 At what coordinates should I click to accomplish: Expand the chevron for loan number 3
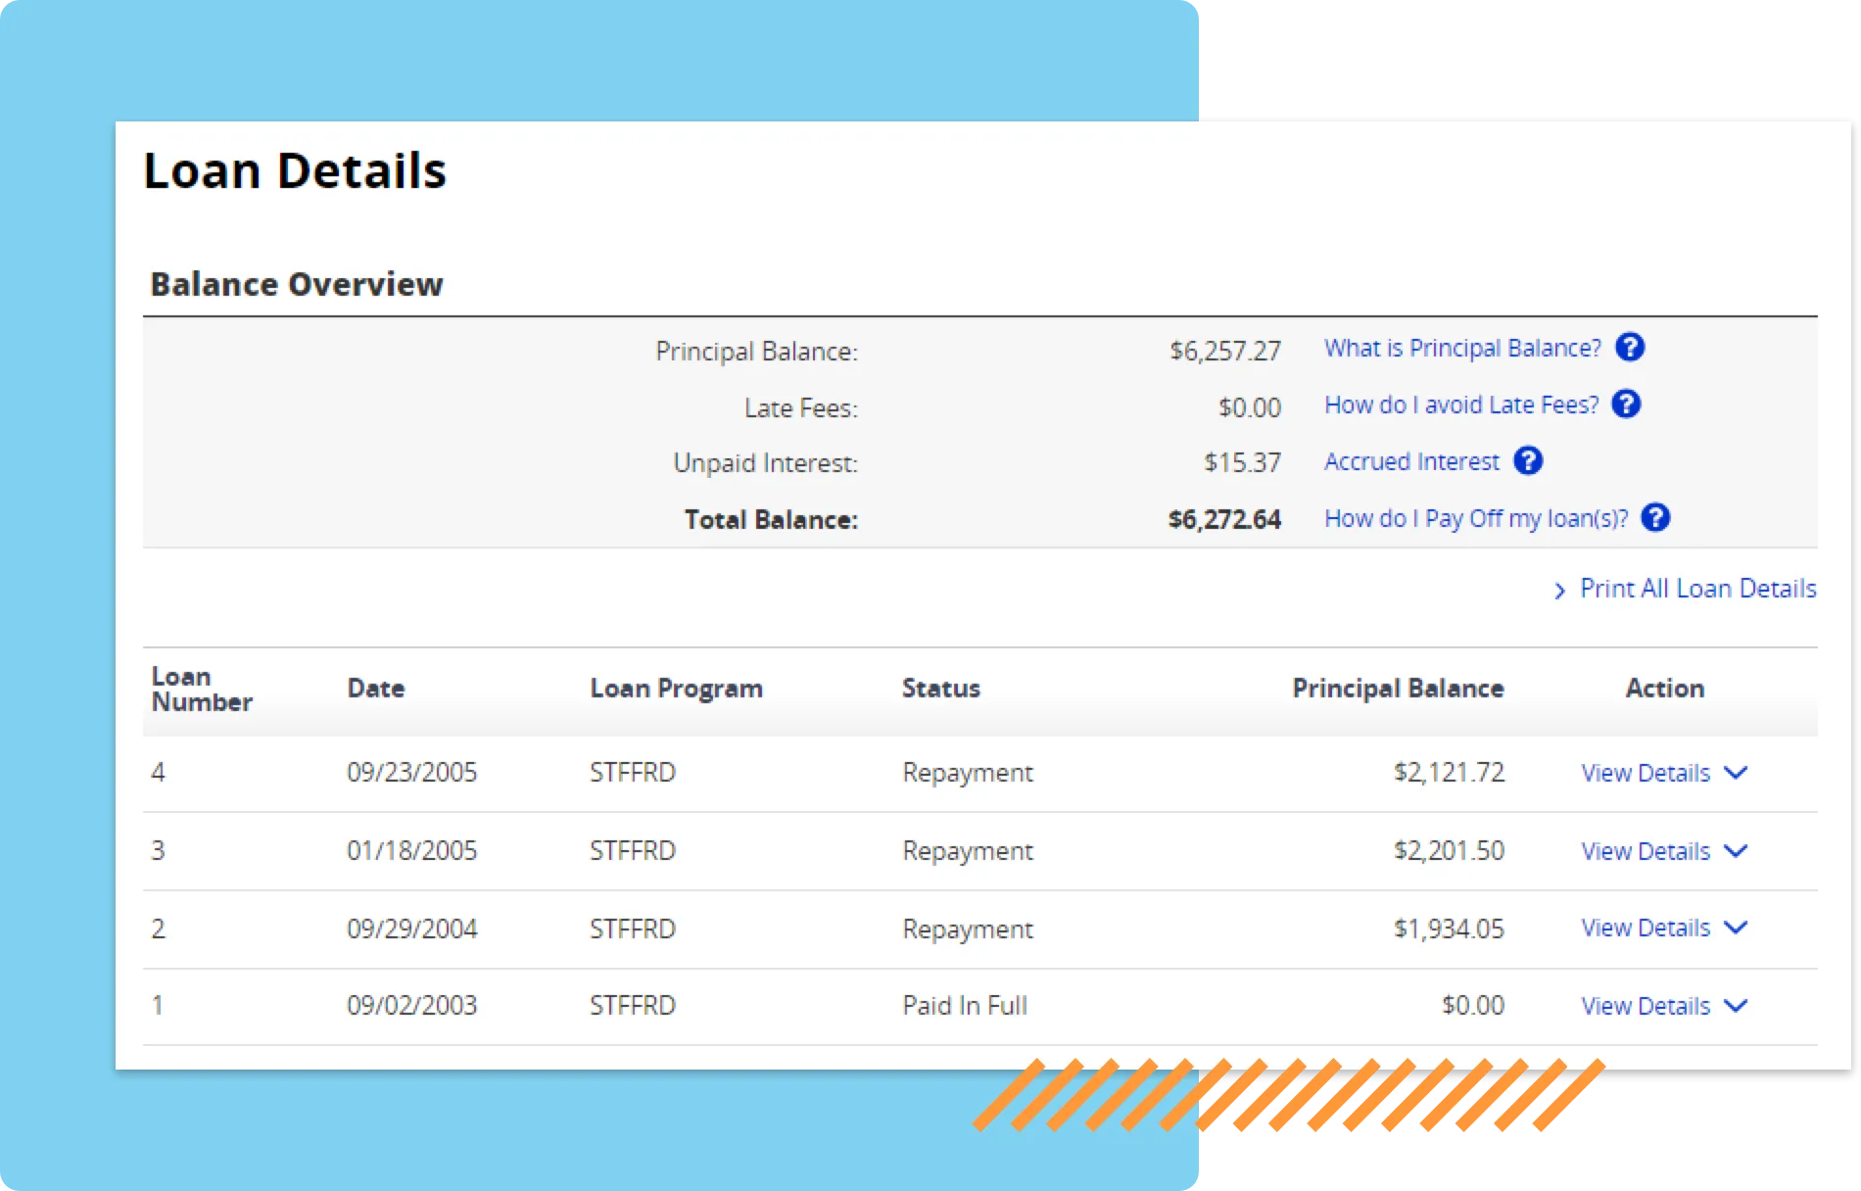[x=1736, y=851]
